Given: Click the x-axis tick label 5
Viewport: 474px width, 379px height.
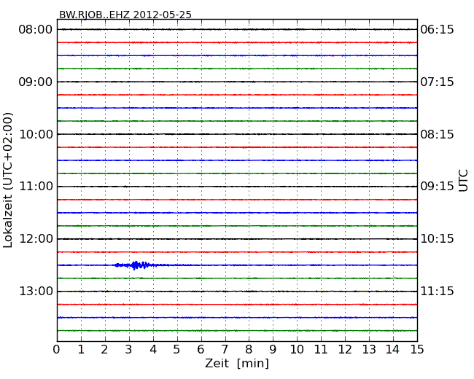Looking at the screenshot, I should point(177,349).
